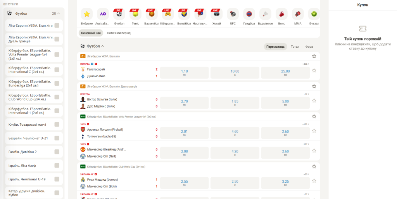Select the Бадмінтон sport icon
Image resolution: width=397 pixels, height=199 pixels.
[265, 14]
